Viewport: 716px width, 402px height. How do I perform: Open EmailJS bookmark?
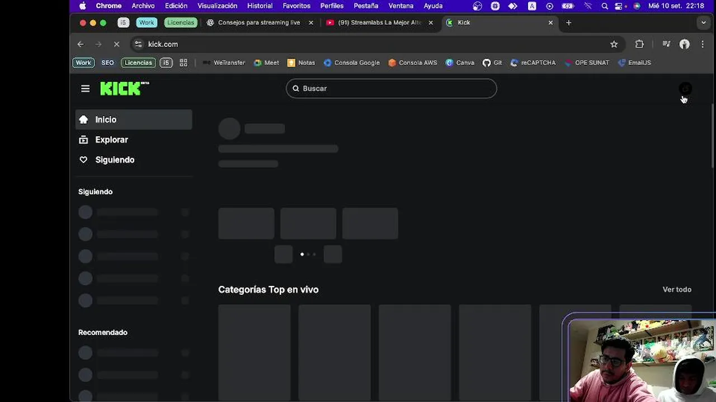[634, 63]
